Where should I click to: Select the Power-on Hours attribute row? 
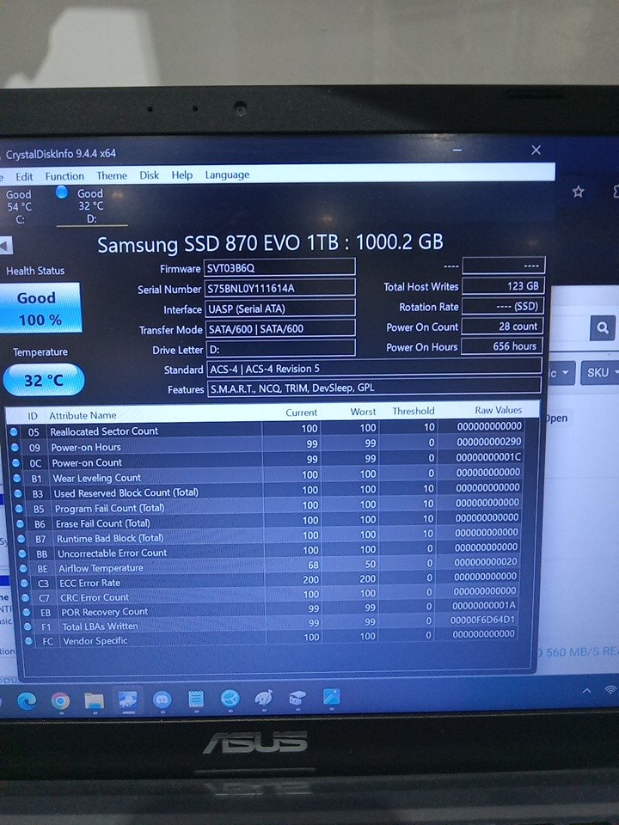point(267,444)
